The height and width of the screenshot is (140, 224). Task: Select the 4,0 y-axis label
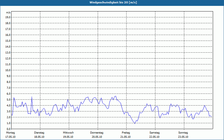click(x=9, y=106)
